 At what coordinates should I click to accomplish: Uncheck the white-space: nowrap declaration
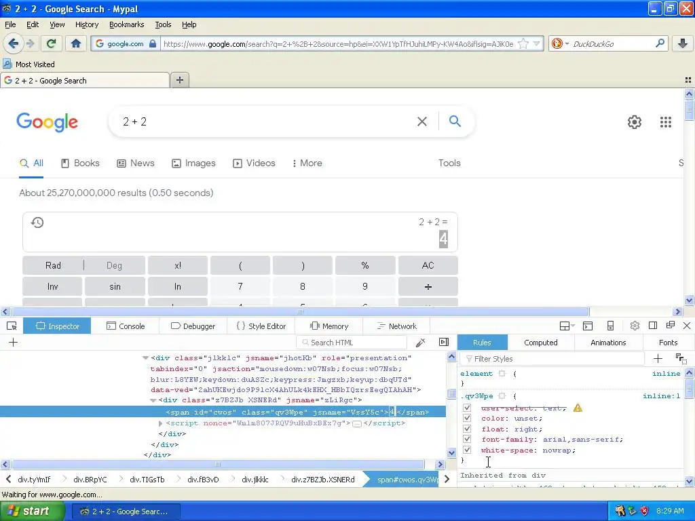click(x=467, y=450)
